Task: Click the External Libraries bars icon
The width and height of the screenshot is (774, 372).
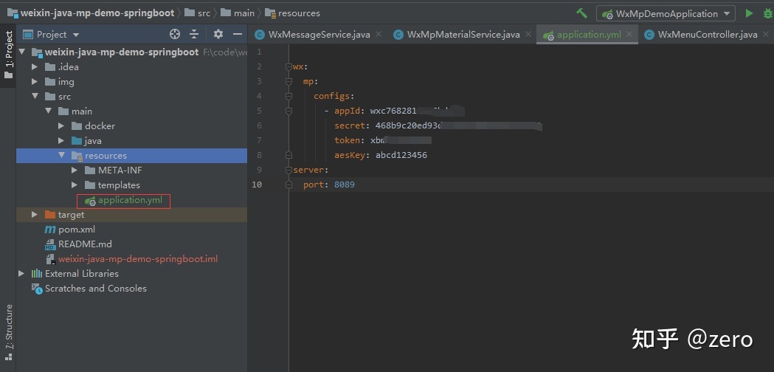Action: 37,273
